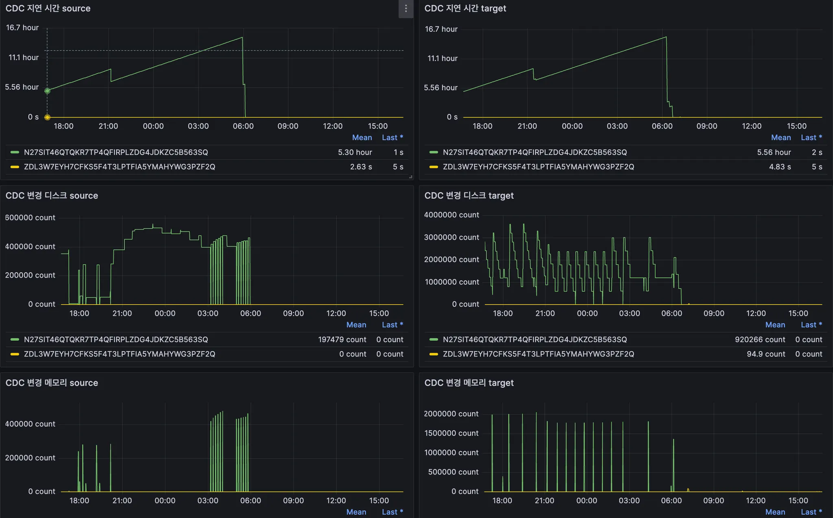Click green N27SIT46 color swatch in 지연 시간 source legend
The width and height of the screenshot is (833, 518).
click(x=15, y=152)
